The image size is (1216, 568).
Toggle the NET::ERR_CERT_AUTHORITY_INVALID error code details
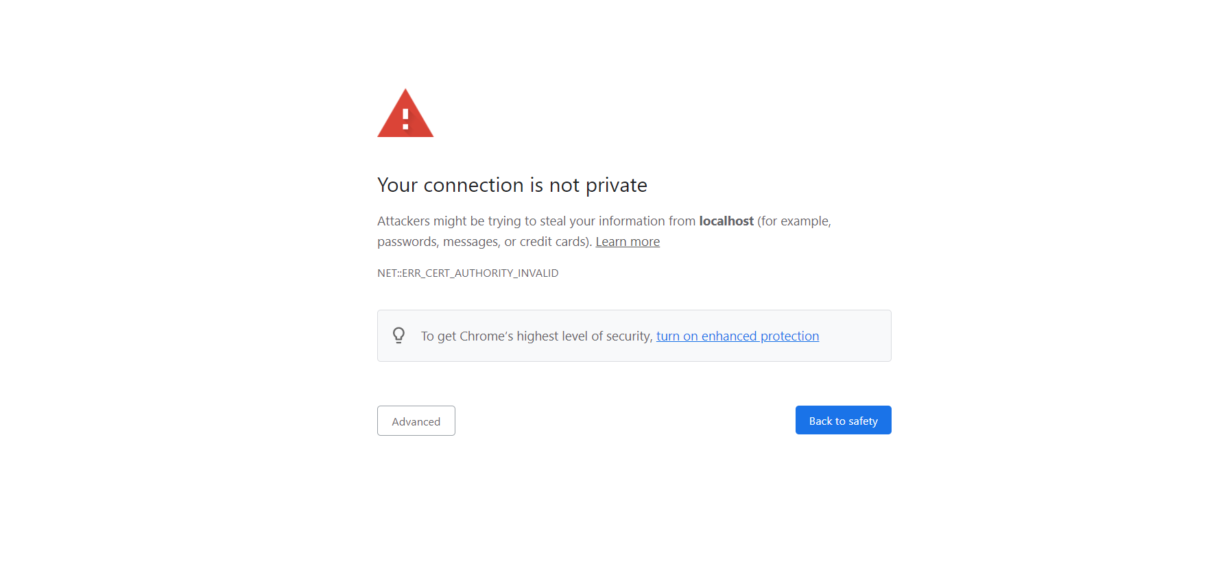[468, 273]
